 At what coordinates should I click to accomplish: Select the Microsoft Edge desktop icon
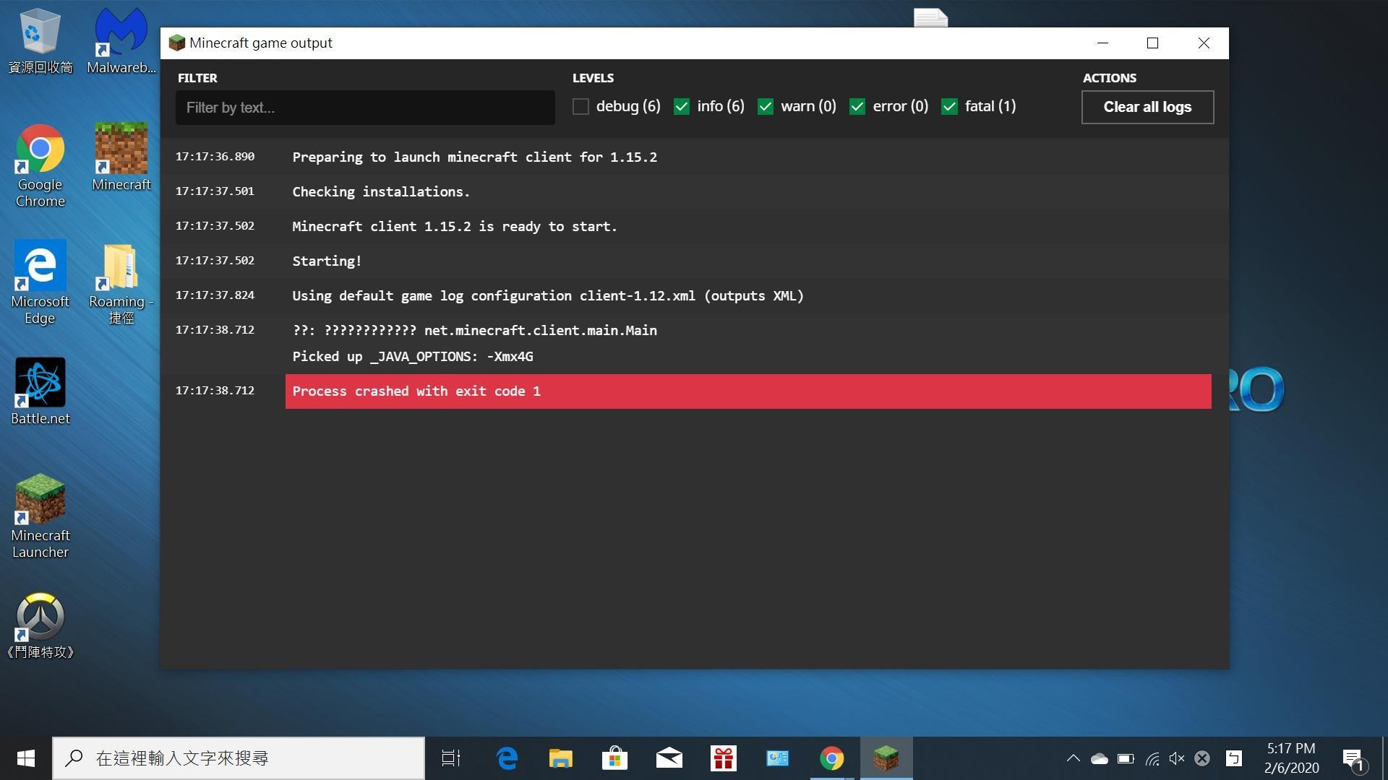tap(40, 283)
